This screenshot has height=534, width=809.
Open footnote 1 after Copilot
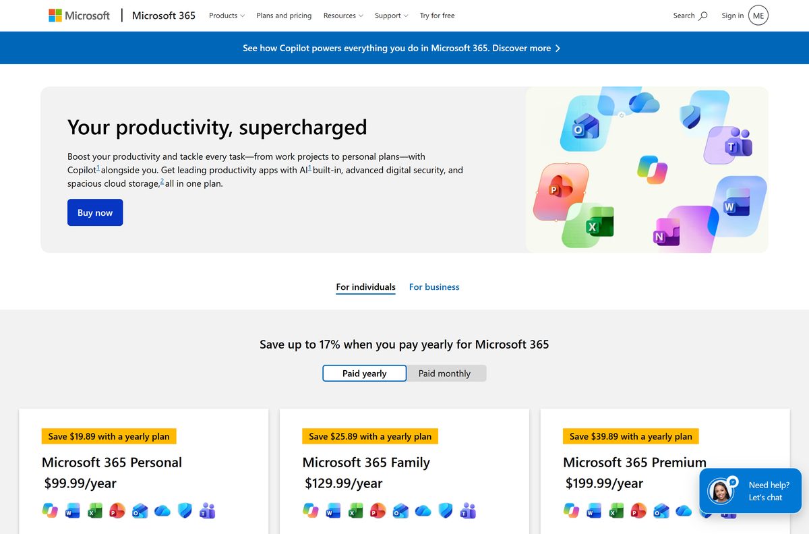98,168
